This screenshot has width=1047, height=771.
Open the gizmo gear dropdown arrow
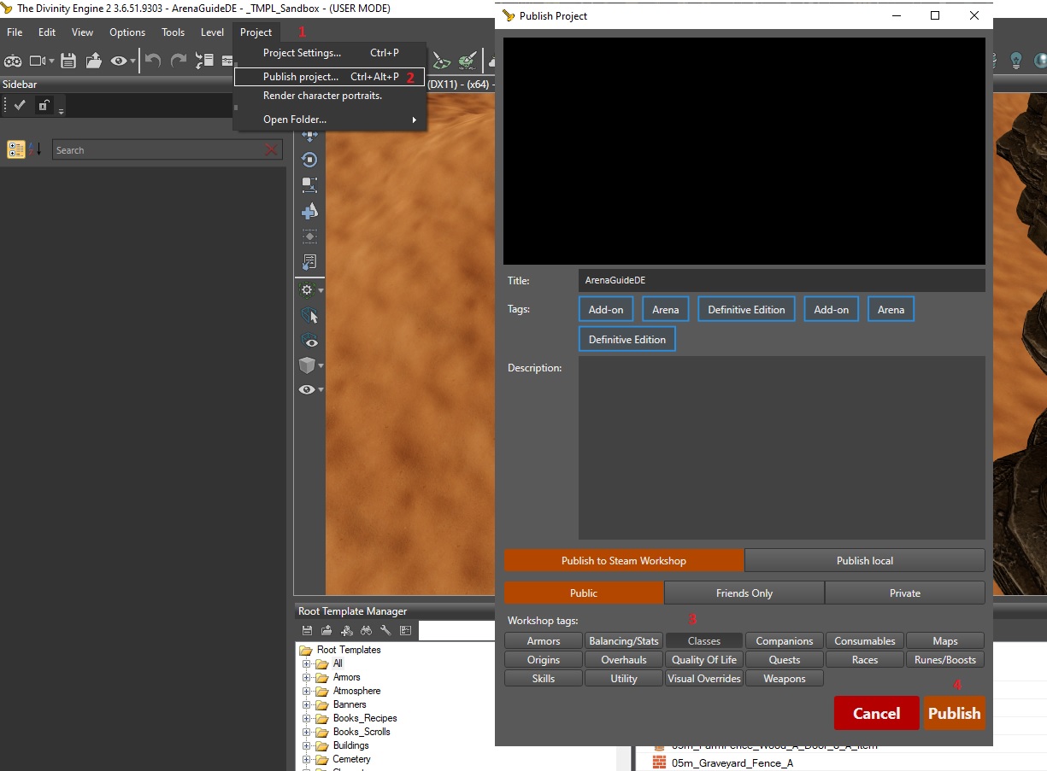pyautogui.click(x=321, y=291)
